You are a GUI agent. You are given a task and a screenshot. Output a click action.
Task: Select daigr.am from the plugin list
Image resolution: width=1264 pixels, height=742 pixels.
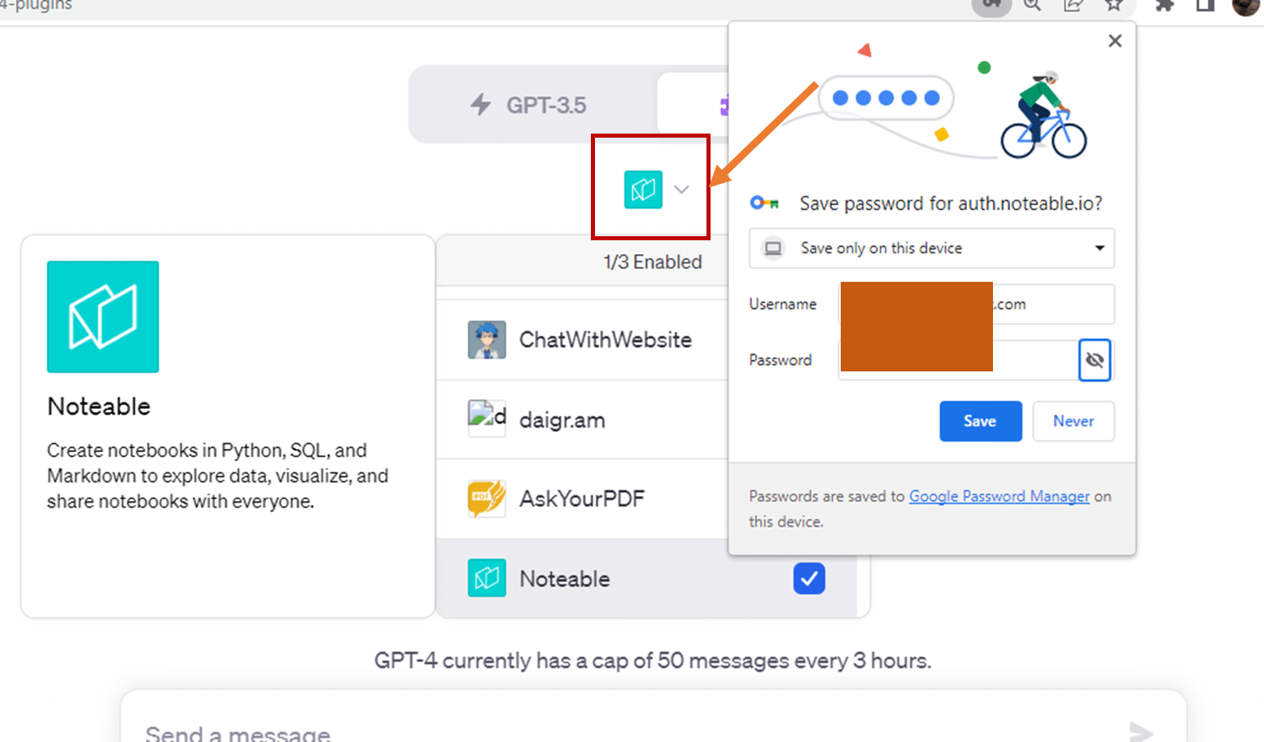tap(562, 420)
